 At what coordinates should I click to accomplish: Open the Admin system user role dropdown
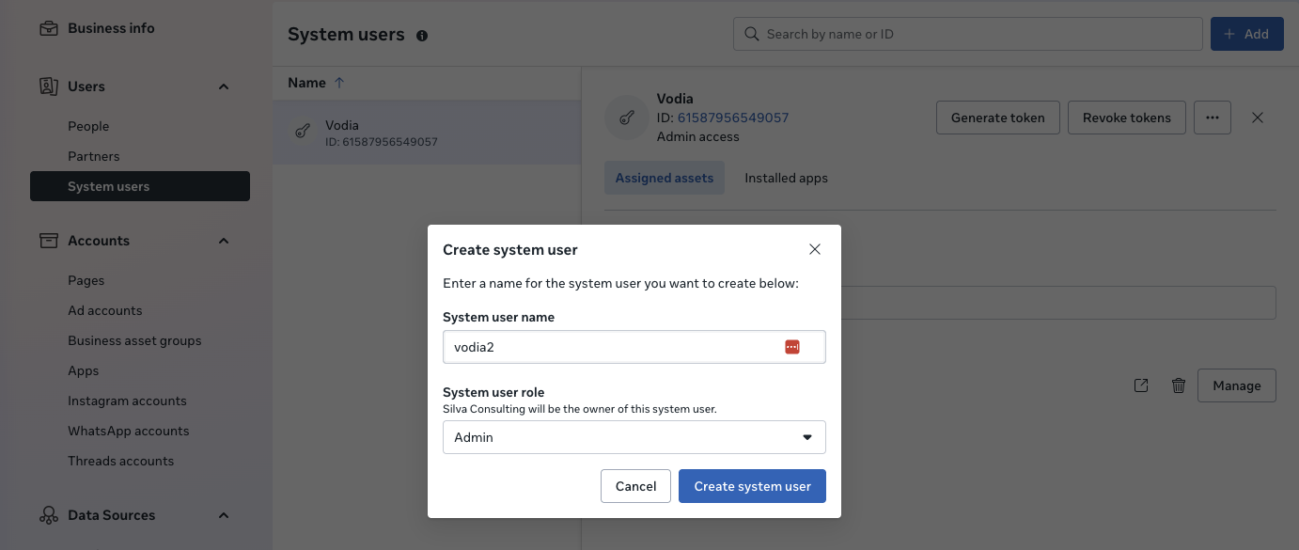(634, 436)
